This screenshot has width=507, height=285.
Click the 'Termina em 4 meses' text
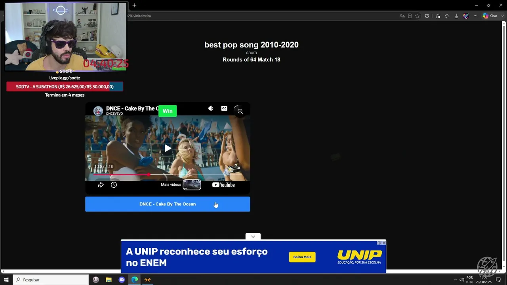tap(65, 95)
